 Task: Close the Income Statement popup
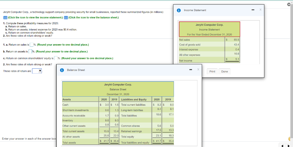pyautogui.click(x=260, y=10)
